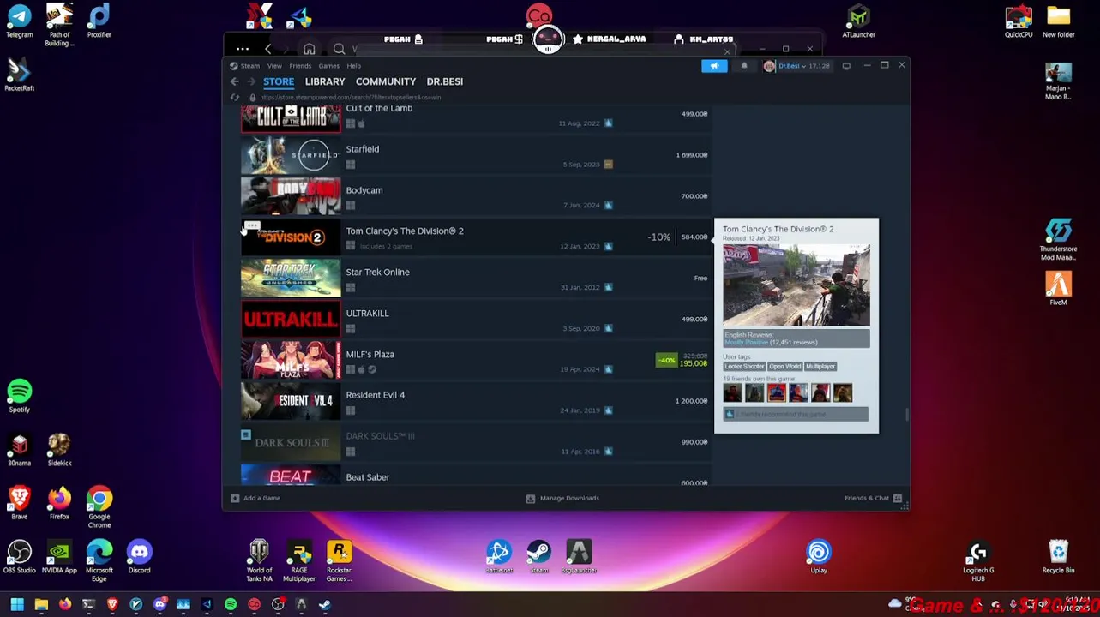Viewport: 1100px width, 617px height.
Task: Open the Spotify desktop shortcut
Action: 19,397
